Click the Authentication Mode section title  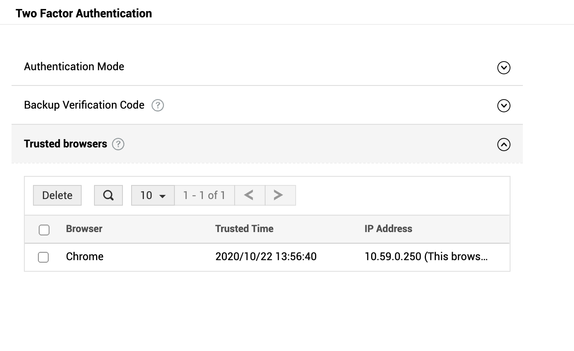click(74, 67)
